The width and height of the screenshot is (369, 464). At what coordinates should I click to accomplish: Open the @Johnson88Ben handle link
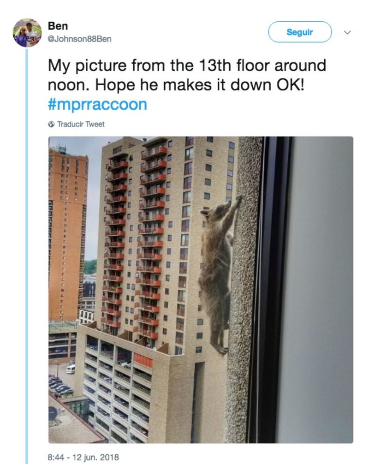[x=80, y=39]
